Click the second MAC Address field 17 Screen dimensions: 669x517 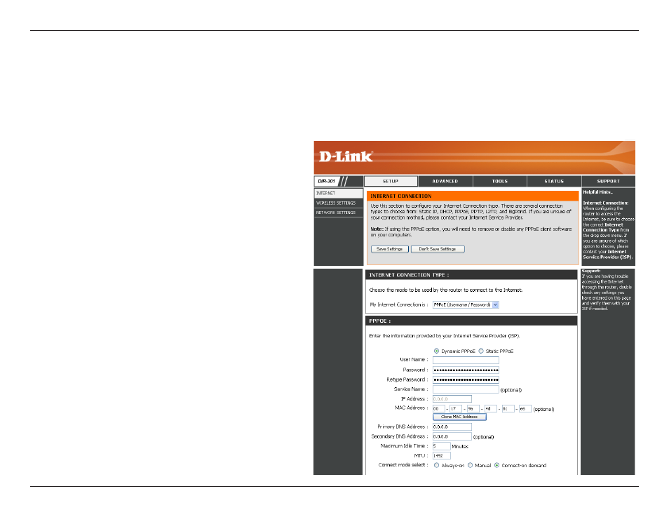click(456, 408)
